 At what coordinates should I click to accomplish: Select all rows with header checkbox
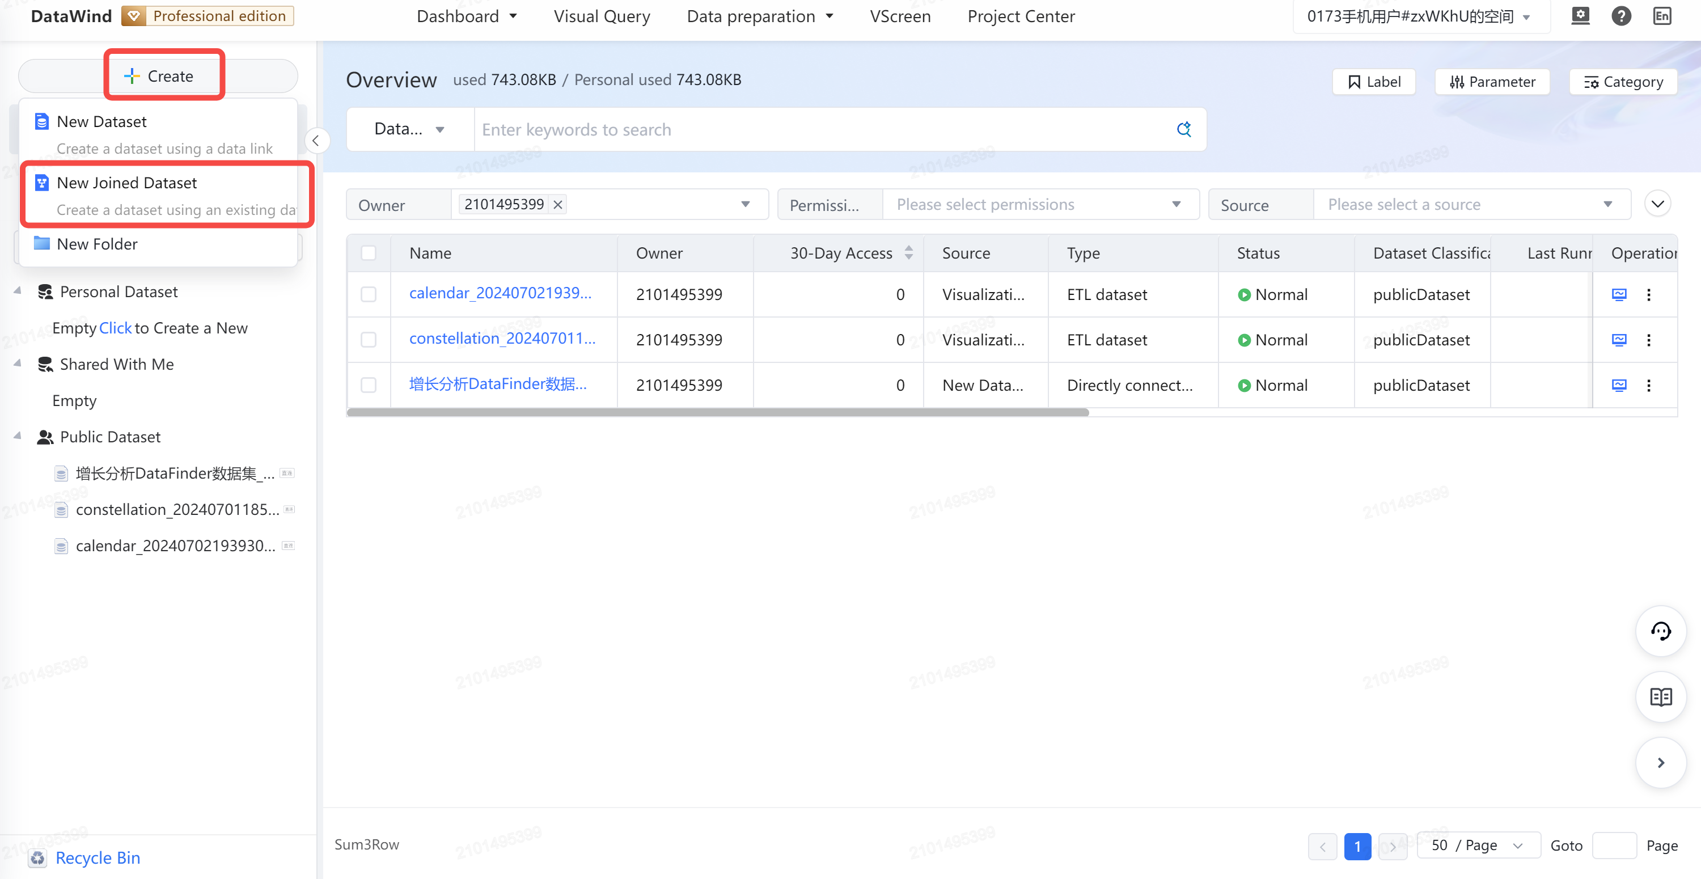click(369, 253)
